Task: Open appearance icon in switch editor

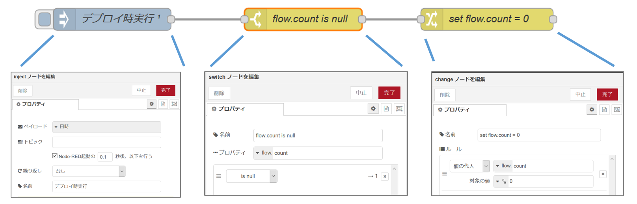Action: 399,109
